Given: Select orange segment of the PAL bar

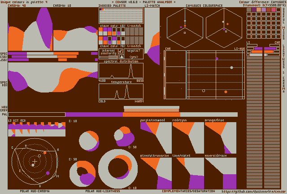Looking at the screenshot, I should (152, 115).
